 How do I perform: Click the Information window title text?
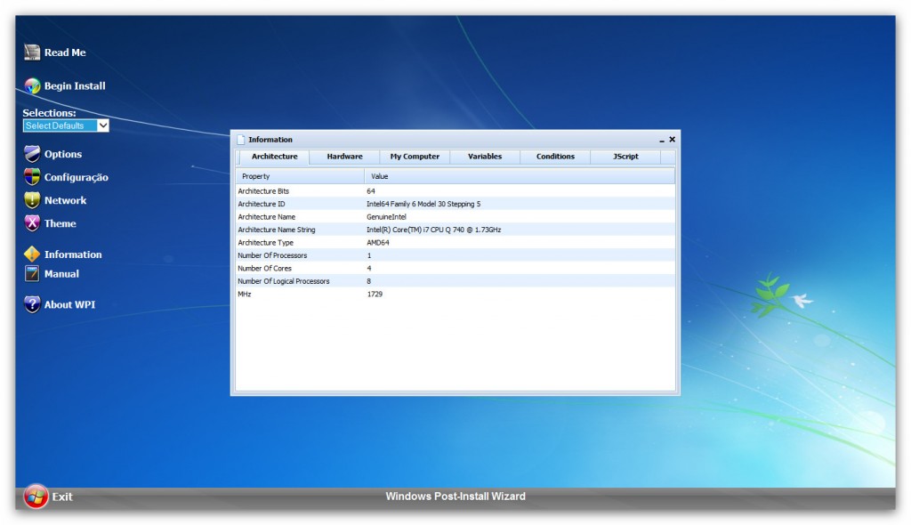tap(270, 140)
